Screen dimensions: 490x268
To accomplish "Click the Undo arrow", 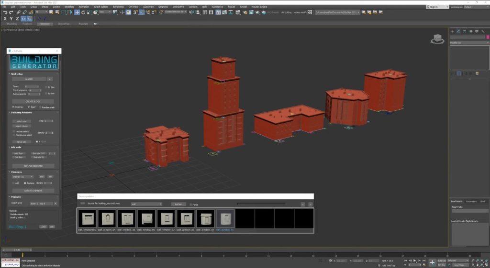I will 5,12.
